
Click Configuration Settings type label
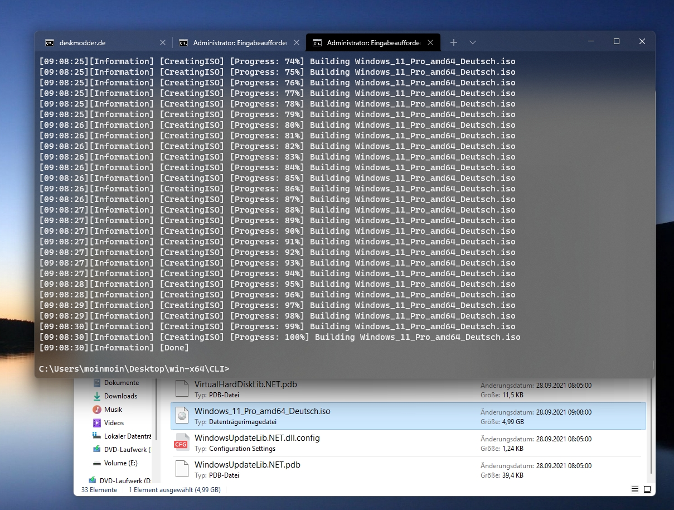click(243, 449)
